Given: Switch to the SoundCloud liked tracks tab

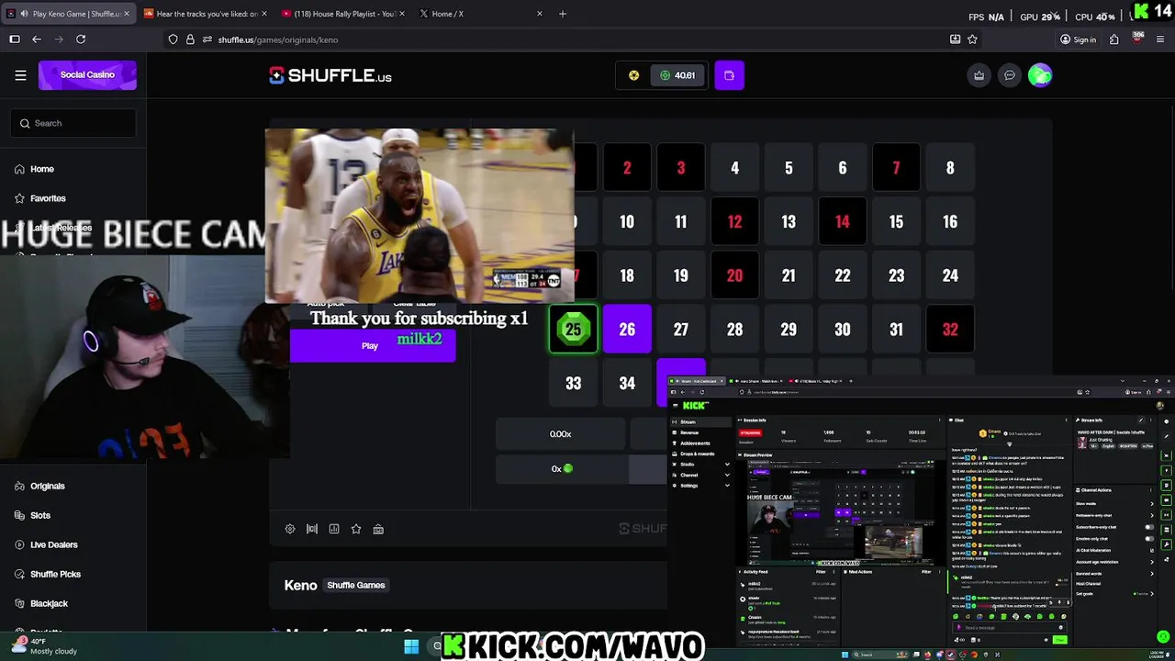Looking at the screenshot, I should tap(204, 14).
